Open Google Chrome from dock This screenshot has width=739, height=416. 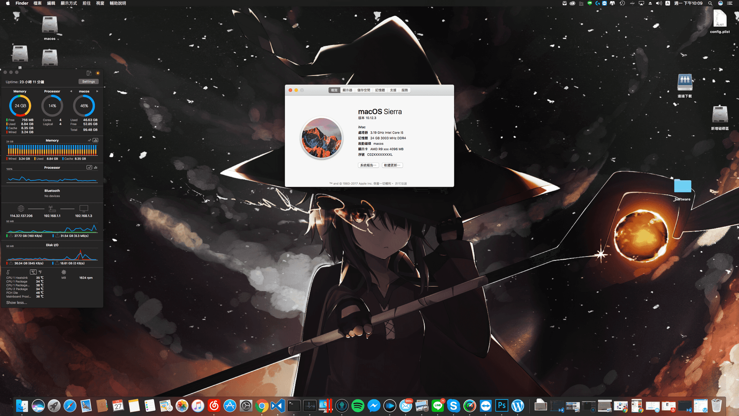tap(262, 406)
